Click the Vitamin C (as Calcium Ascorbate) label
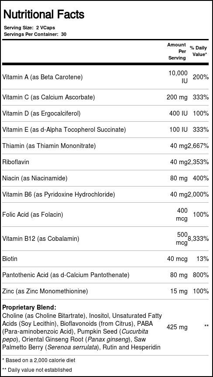 tap(48, 97)
